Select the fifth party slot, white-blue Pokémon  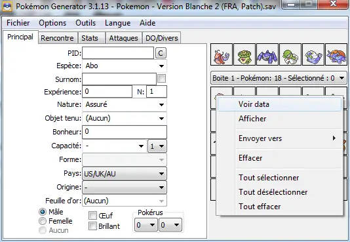pyautogui.click(x=313, y=54)
